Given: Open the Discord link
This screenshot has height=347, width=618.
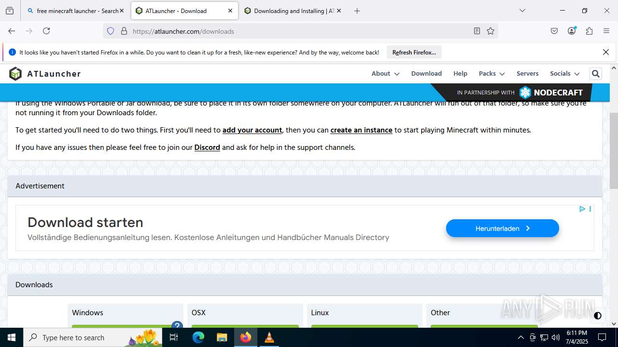Looking at the screenshot, I should (x=207, y=147).
